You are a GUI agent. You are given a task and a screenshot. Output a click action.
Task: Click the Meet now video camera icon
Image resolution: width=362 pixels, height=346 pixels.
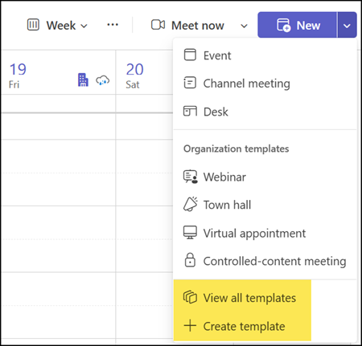(x=158, y=25)
